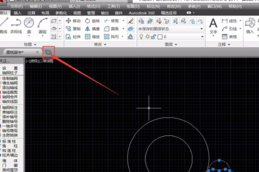Click the Explode icon in the modify panel
This screenshot has width=259, height=172.
tap(130, 29)
